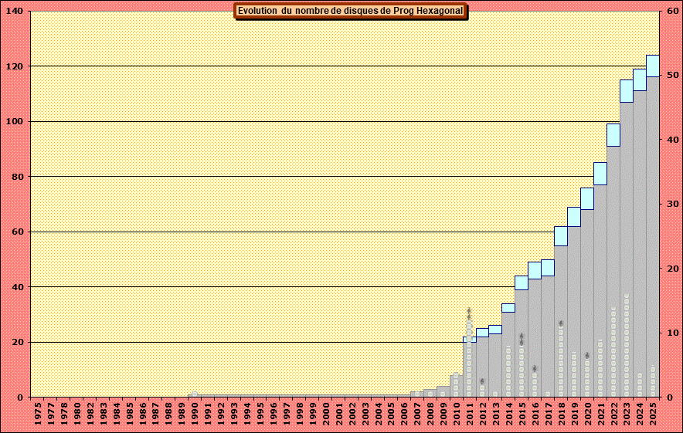
Task: Select the cyan top segment of the 2018 bar
Action: [561, 235]
